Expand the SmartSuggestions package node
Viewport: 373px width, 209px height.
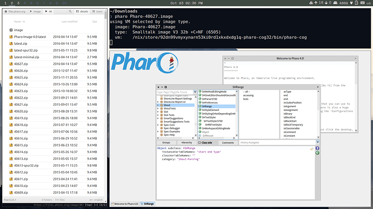pyautogui.click(x=158, y=119)
